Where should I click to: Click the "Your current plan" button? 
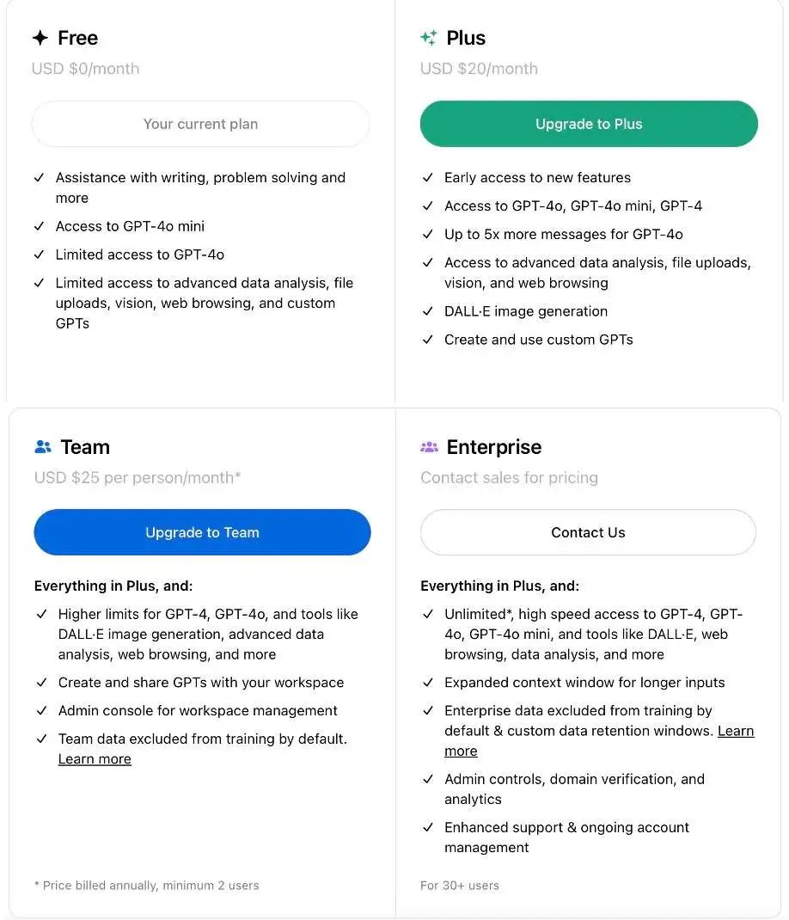tap(200, 124)
